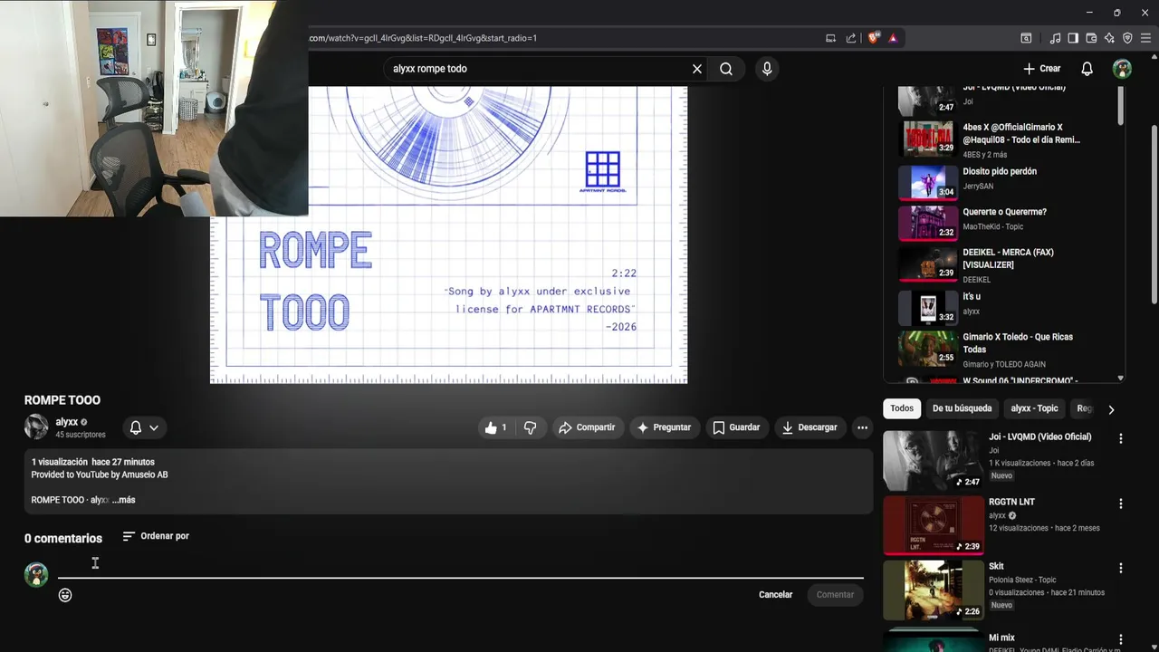
Task: Start voice search with microphone icon
Action: pos(767,69)
